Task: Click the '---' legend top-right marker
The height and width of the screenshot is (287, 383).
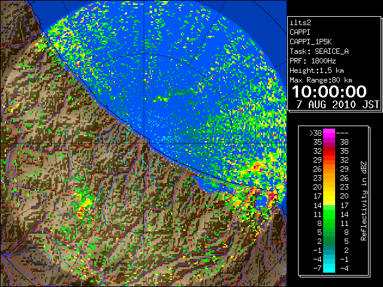Action: pos(342,133)
